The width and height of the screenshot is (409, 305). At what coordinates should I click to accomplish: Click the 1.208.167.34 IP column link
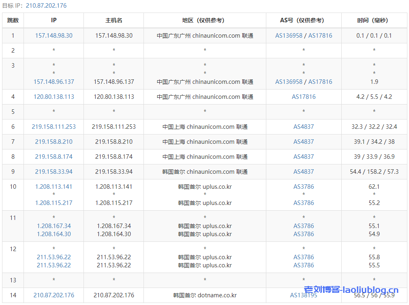coord(54,226)
